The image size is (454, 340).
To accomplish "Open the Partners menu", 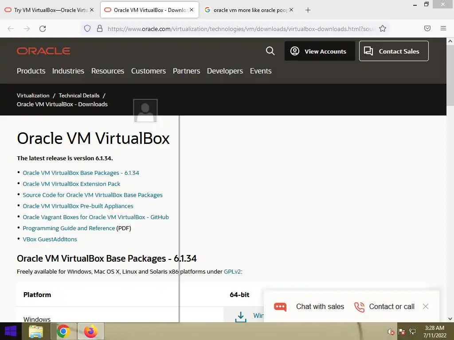I will coord(186,71).
